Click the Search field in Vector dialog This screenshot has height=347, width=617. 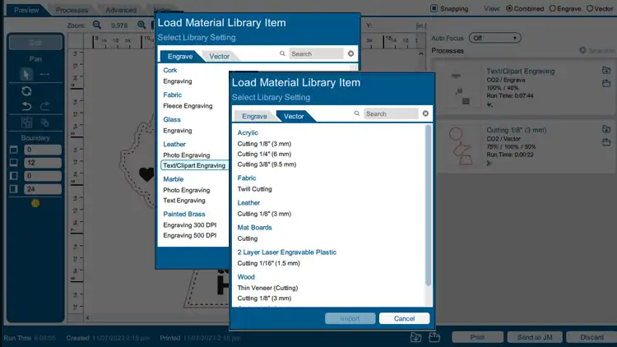(x=391, y=113)
